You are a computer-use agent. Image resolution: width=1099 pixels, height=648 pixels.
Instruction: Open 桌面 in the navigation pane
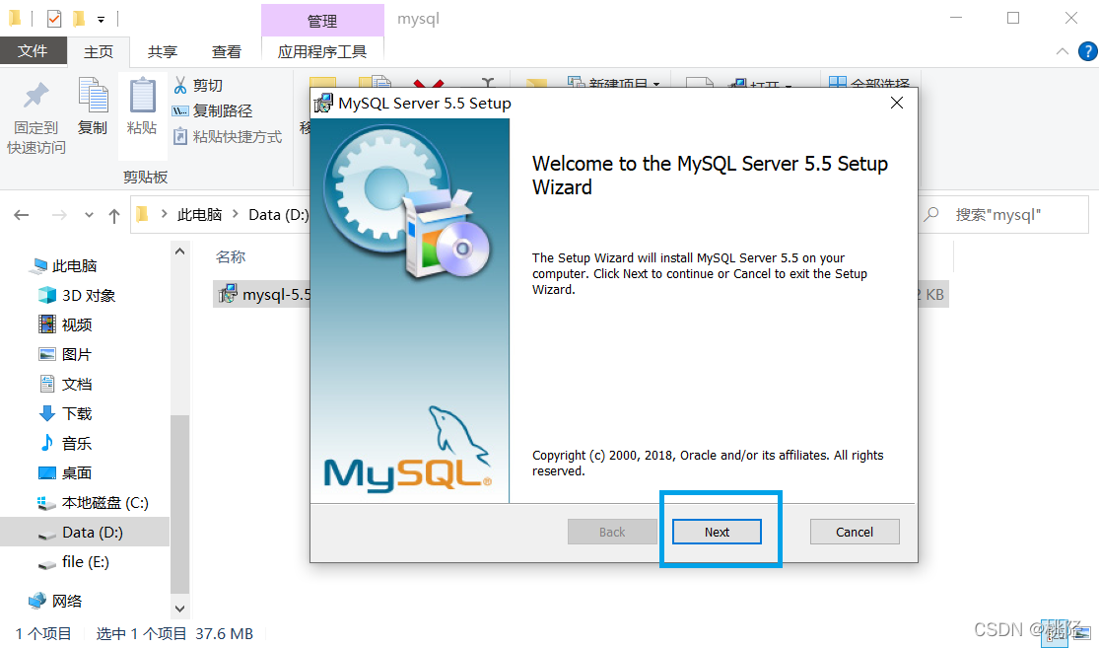[65, 472]
